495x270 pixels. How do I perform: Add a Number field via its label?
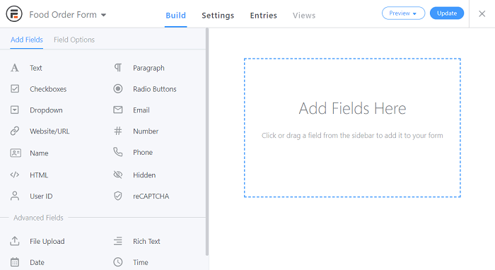click(x=146, y=131)
